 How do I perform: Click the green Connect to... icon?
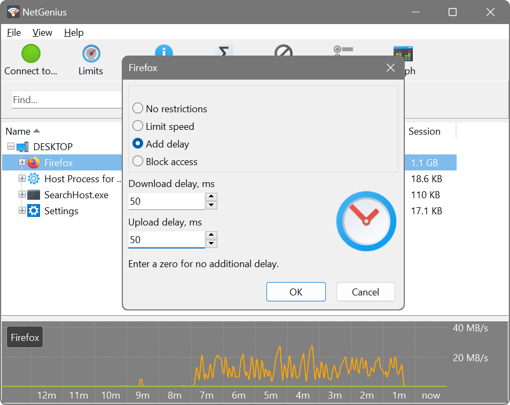[31, 53]
